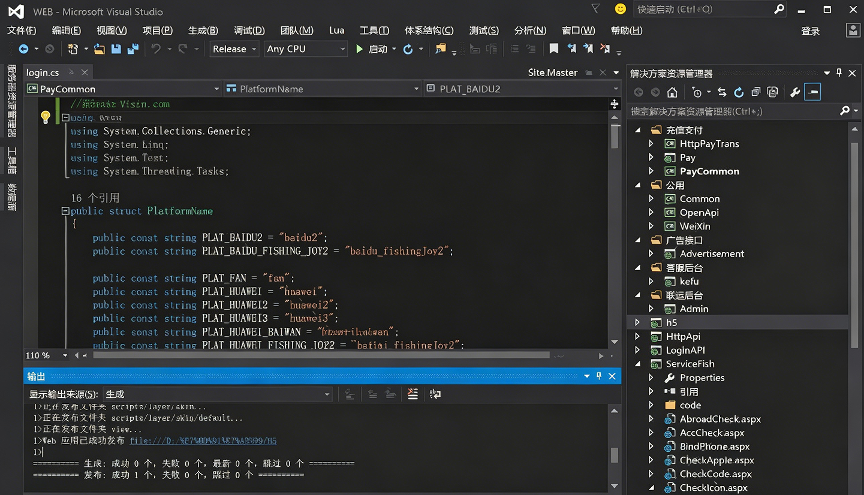This screenshot has height=495, width=864.
Task: Open the Release configuration dropdown
Action: point(234,49)
